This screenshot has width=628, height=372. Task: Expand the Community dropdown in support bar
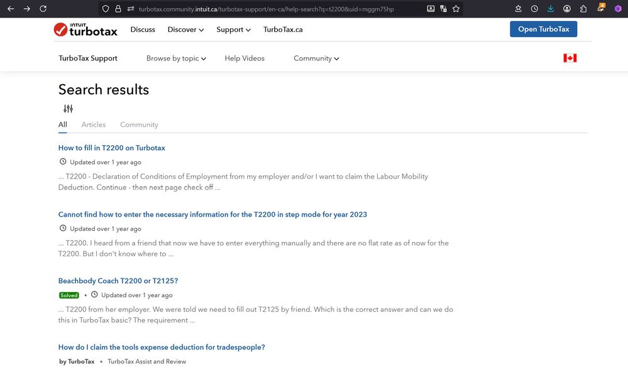point(316,58)
